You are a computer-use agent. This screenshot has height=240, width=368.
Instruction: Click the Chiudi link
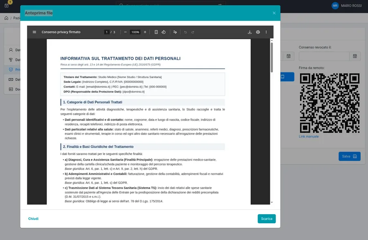(x=34, y=219)
